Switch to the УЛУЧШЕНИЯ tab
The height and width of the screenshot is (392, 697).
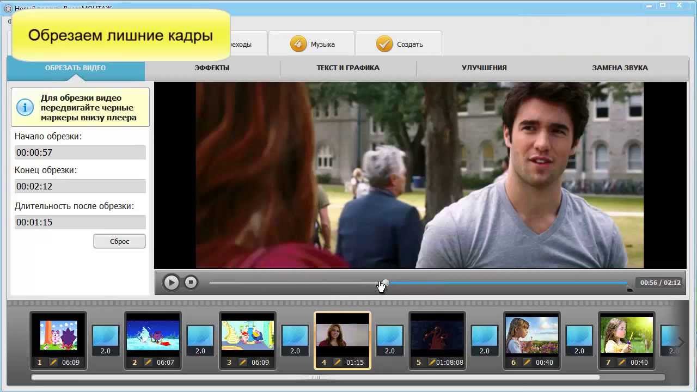tap(484, 68)
